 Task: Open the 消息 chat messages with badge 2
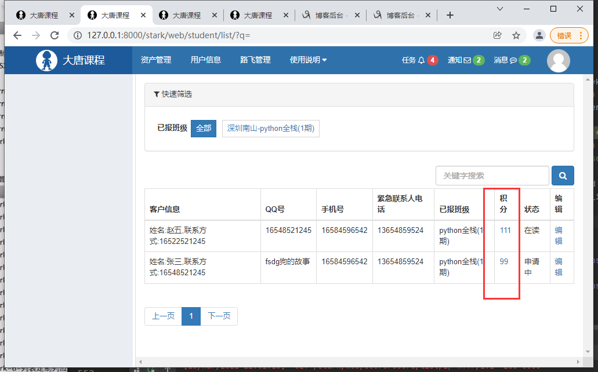tap(512, 60)
